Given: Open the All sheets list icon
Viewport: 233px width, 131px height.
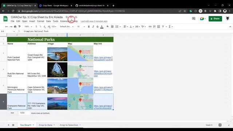Looking at the screenshot, I should coord(13,125).
